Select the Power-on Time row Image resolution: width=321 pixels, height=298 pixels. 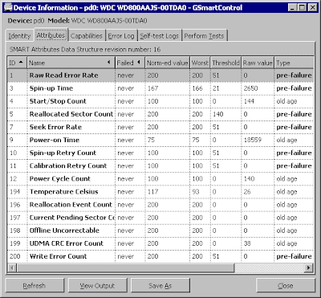click(x=160, y=140)
